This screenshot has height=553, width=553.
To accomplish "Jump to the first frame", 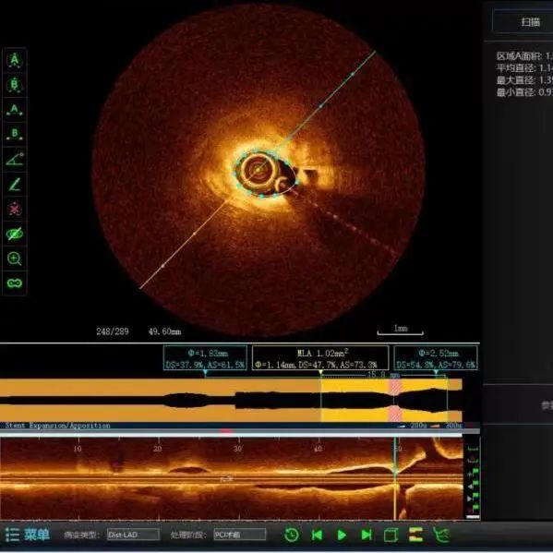I will (x=317, y=535).
